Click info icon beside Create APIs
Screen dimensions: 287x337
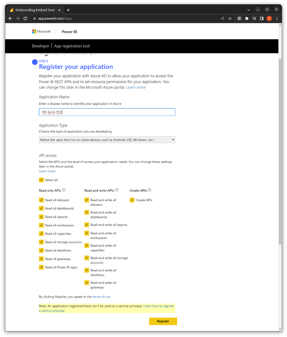pos(149,190)
